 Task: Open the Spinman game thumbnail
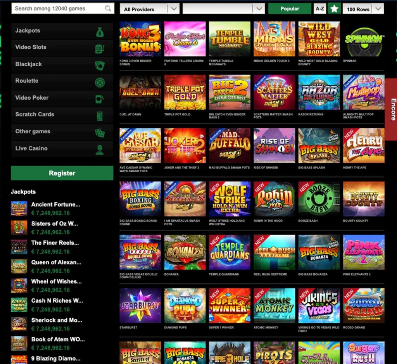[x=364, y=39]
